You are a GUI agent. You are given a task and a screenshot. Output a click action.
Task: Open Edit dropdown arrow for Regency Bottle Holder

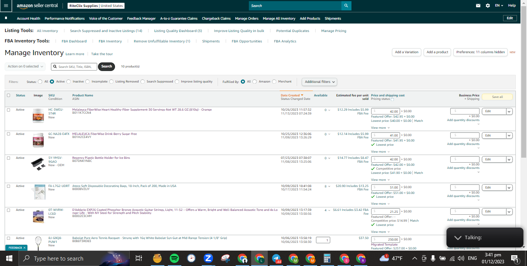coord(509,159)
